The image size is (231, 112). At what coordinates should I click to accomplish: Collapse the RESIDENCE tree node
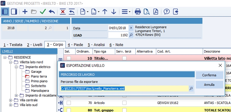tap(5, 57)
